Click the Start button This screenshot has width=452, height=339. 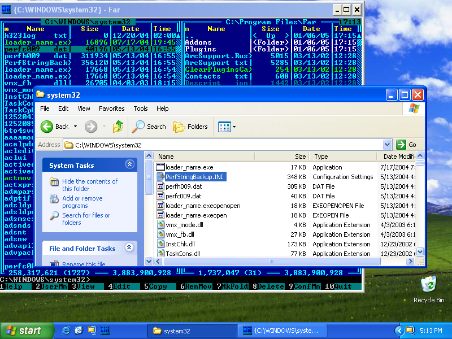(27, 331)
